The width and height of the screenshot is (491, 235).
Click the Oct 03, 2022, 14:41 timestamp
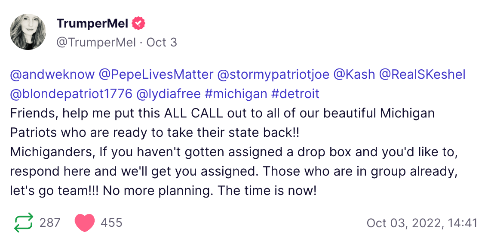(x=422, y=223)
